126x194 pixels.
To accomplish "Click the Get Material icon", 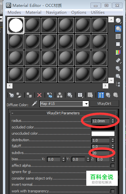I will click(x=11, y=95).
